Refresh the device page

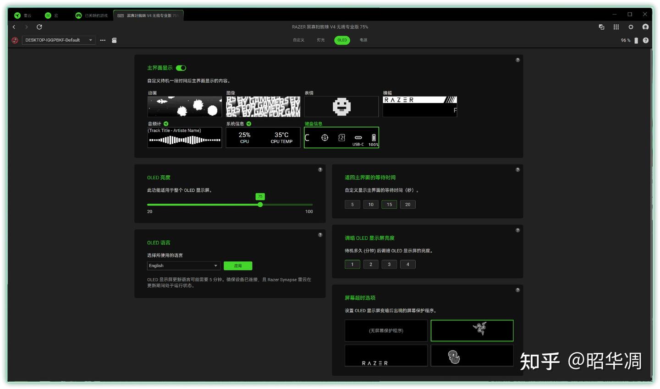pos(39,27)
